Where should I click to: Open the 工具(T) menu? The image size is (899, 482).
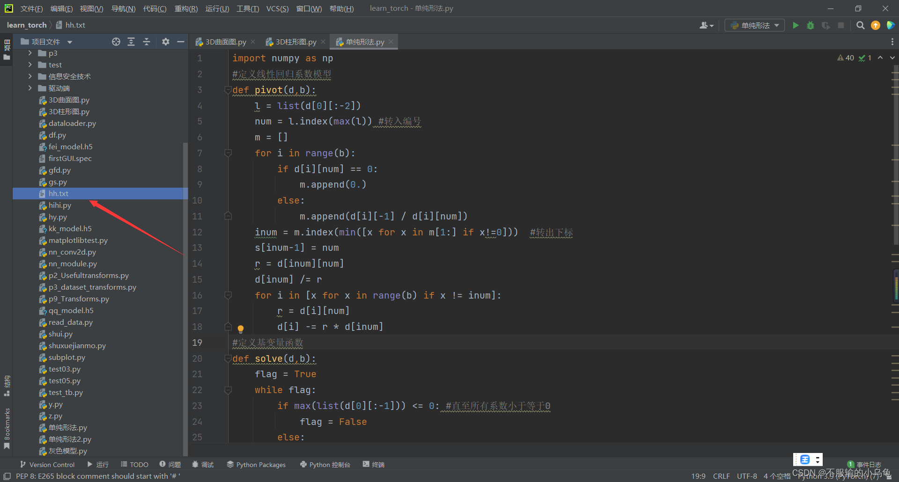(x=248, y=8)
